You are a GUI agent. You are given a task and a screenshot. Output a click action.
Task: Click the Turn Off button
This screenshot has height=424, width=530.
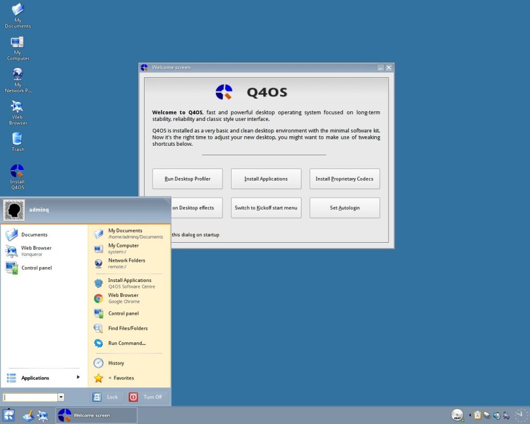147,397
